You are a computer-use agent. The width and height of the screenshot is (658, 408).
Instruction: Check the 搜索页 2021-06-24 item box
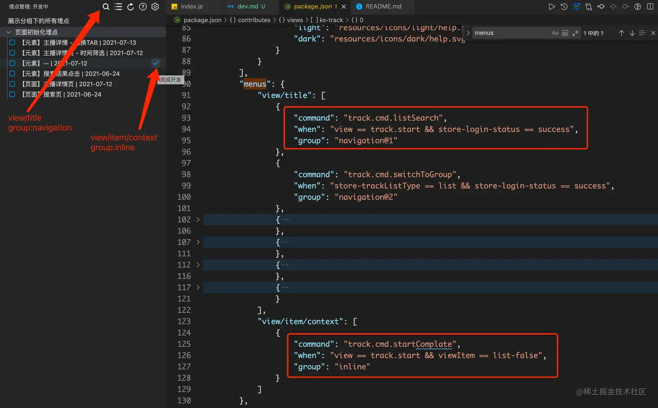pyautogui.click(x=12, y=94)
